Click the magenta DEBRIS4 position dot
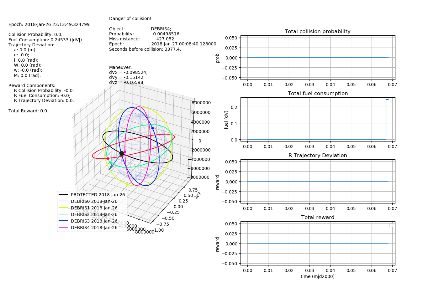Screen dimensions: 439x298 click(x=125, y=152)
